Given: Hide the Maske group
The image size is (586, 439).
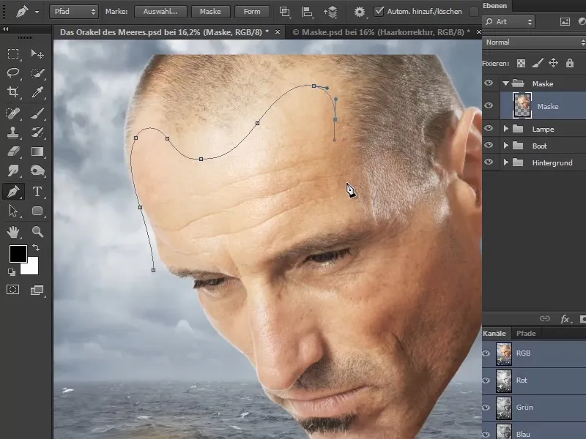Looking at the screenshot, I should 489,83.
